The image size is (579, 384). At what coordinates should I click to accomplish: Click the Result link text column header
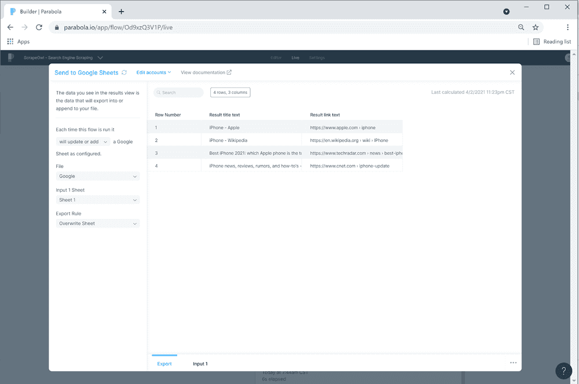325,115
